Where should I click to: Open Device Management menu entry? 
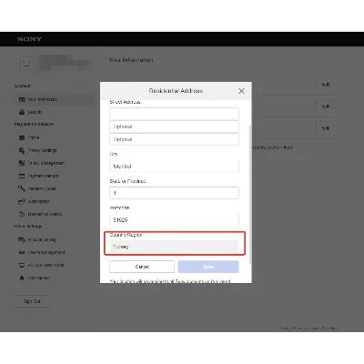[x=46, y=252]
